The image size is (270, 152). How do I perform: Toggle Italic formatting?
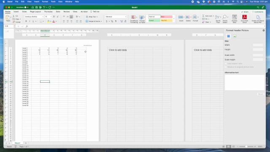(x=30, y=22)
